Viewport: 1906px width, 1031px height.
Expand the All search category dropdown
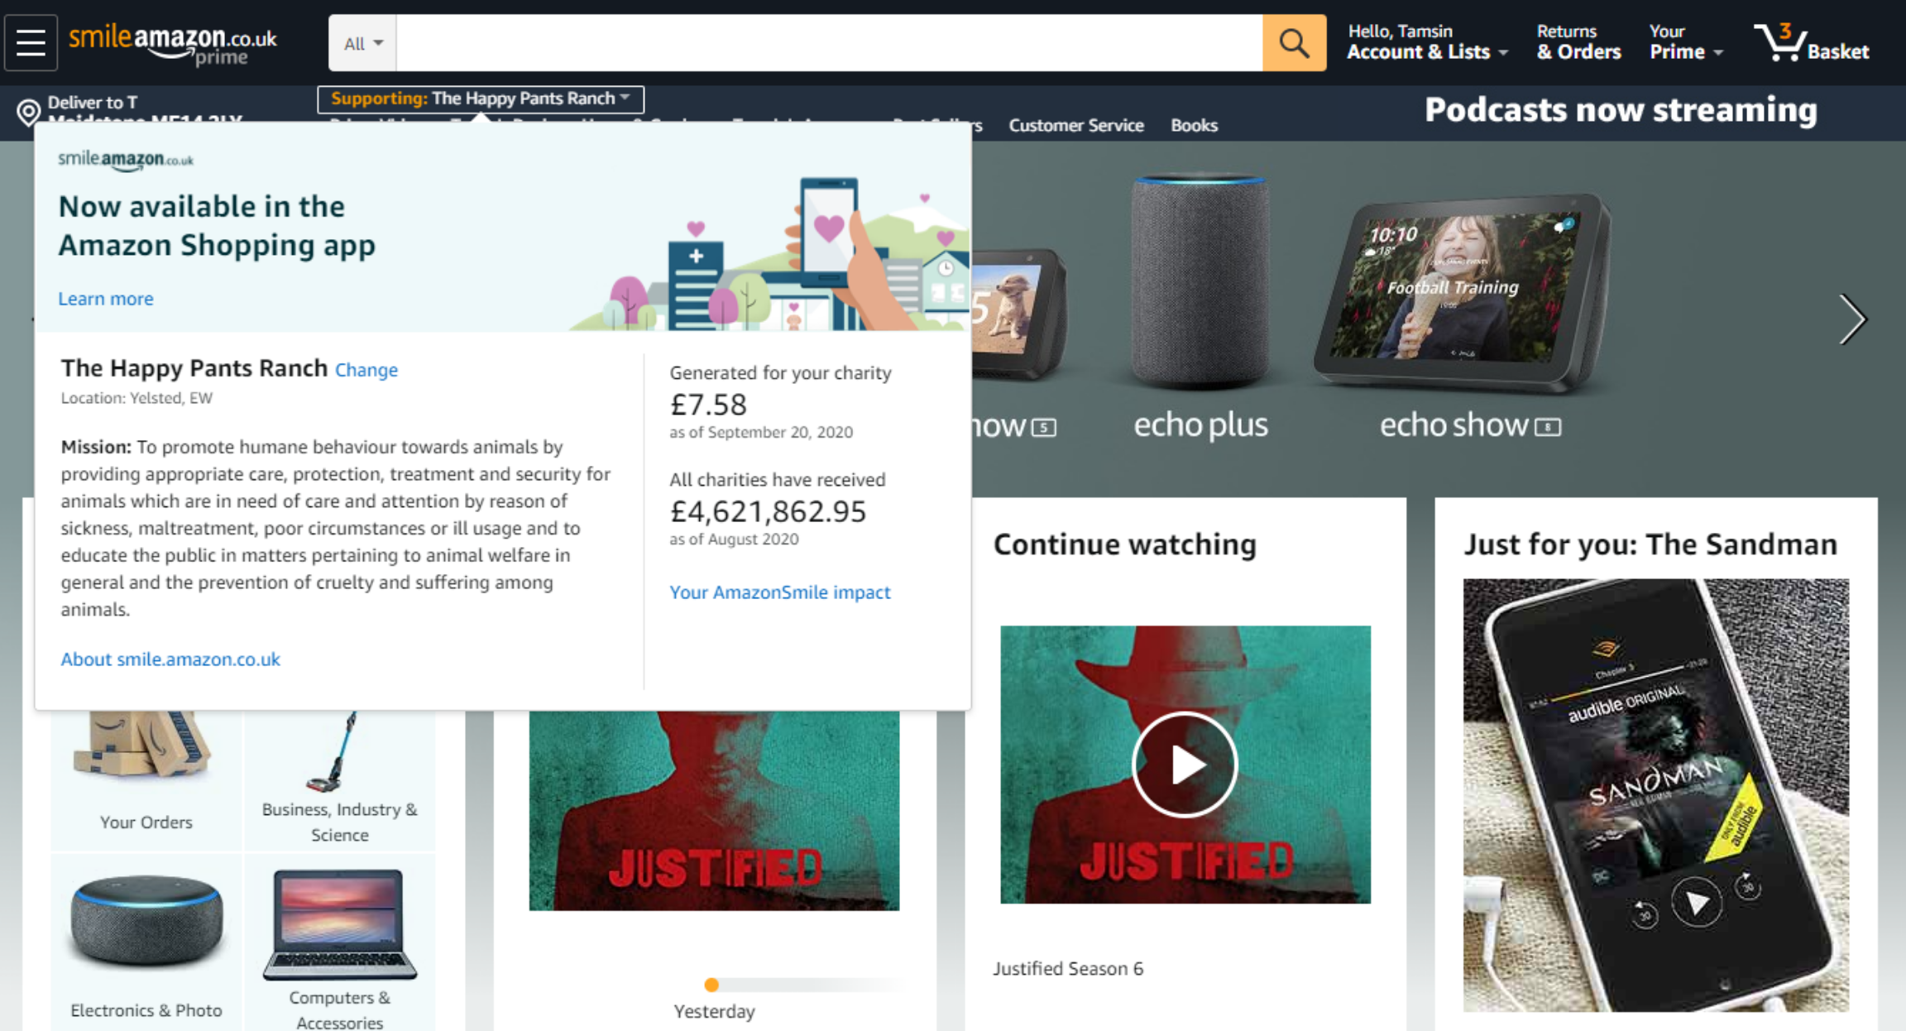point(362,43)
